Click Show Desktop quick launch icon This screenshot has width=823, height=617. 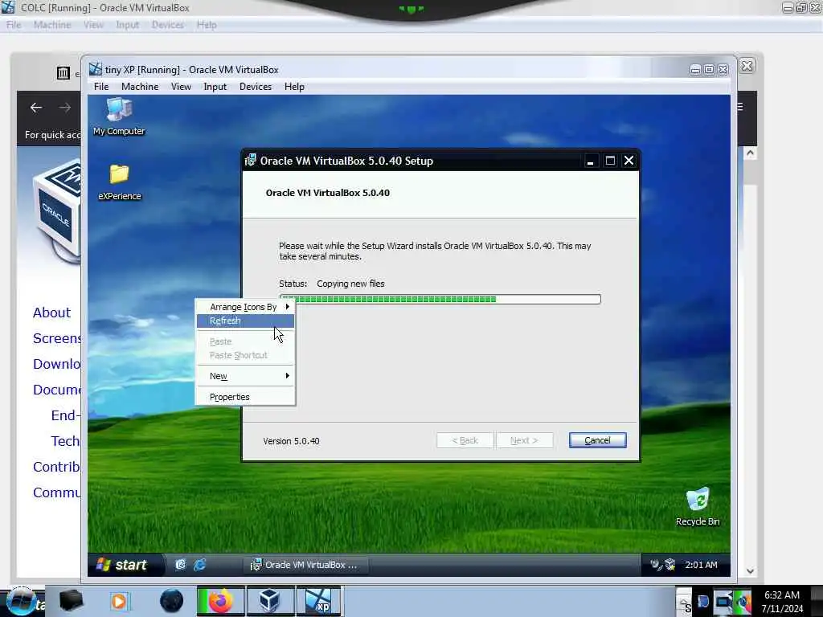[x=181, y=565]
